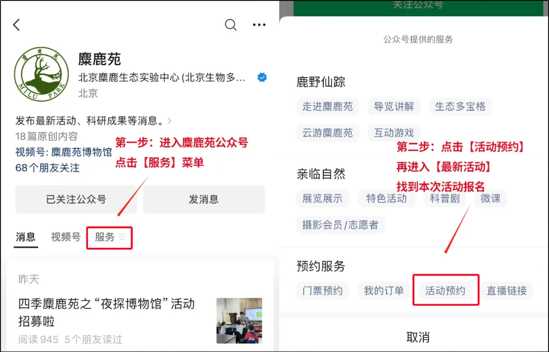This screenshot has height=352, width=549.
Task: Open the three-dot more options menu
Action: [259, 25]
